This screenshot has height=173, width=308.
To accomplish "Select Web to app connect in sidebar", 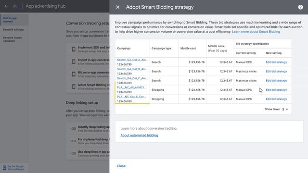I will click(14, 20).
